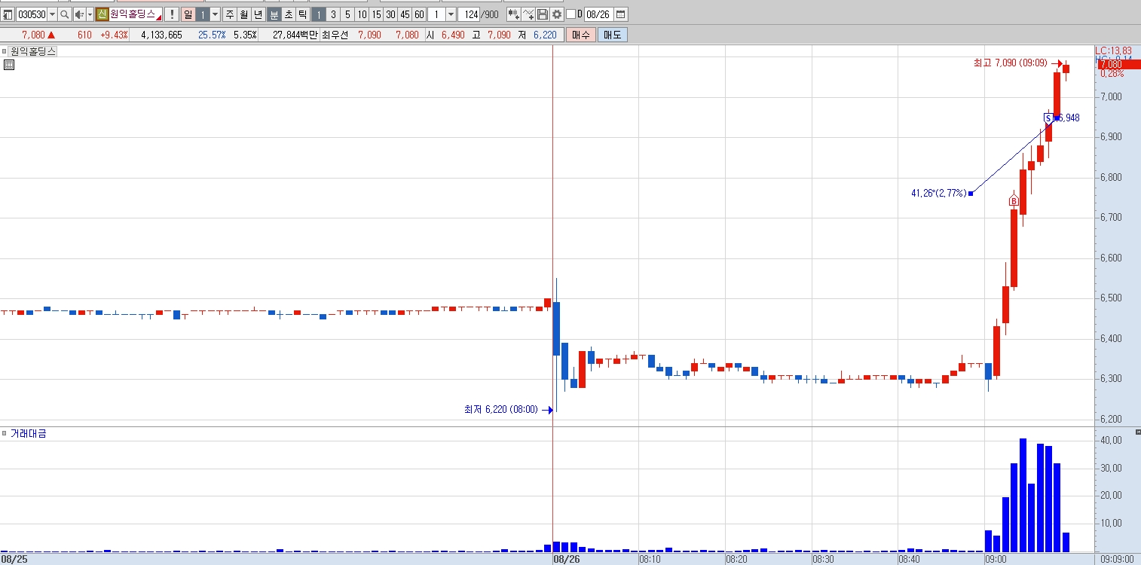Viewport: 1141px width, 565px height.
Task: Click the add indicator chart icon
Action: tap(528, 14)
